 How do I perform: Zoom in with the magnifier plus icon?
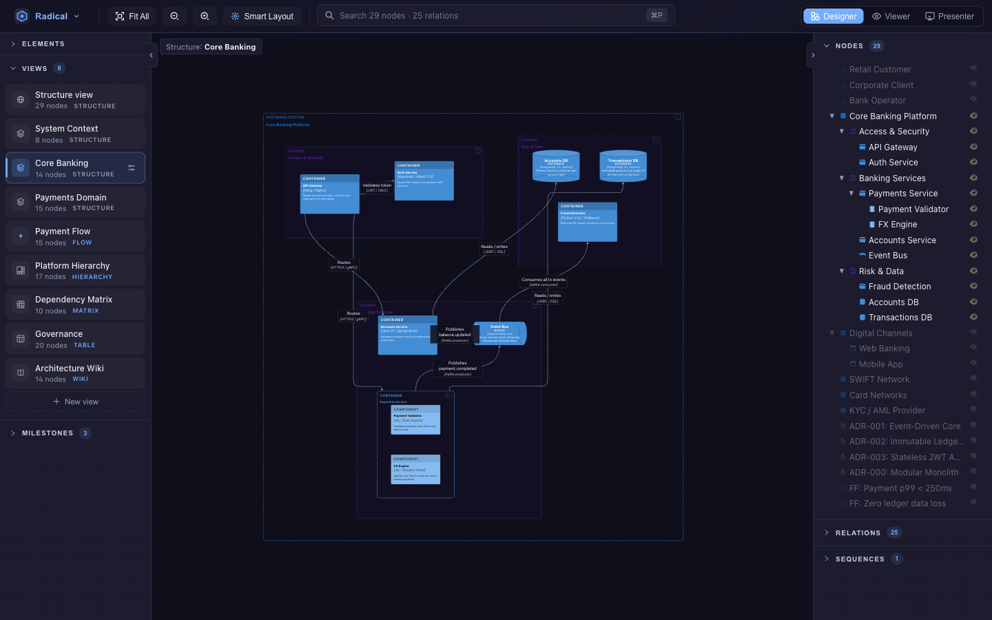(x=205, y=16)
